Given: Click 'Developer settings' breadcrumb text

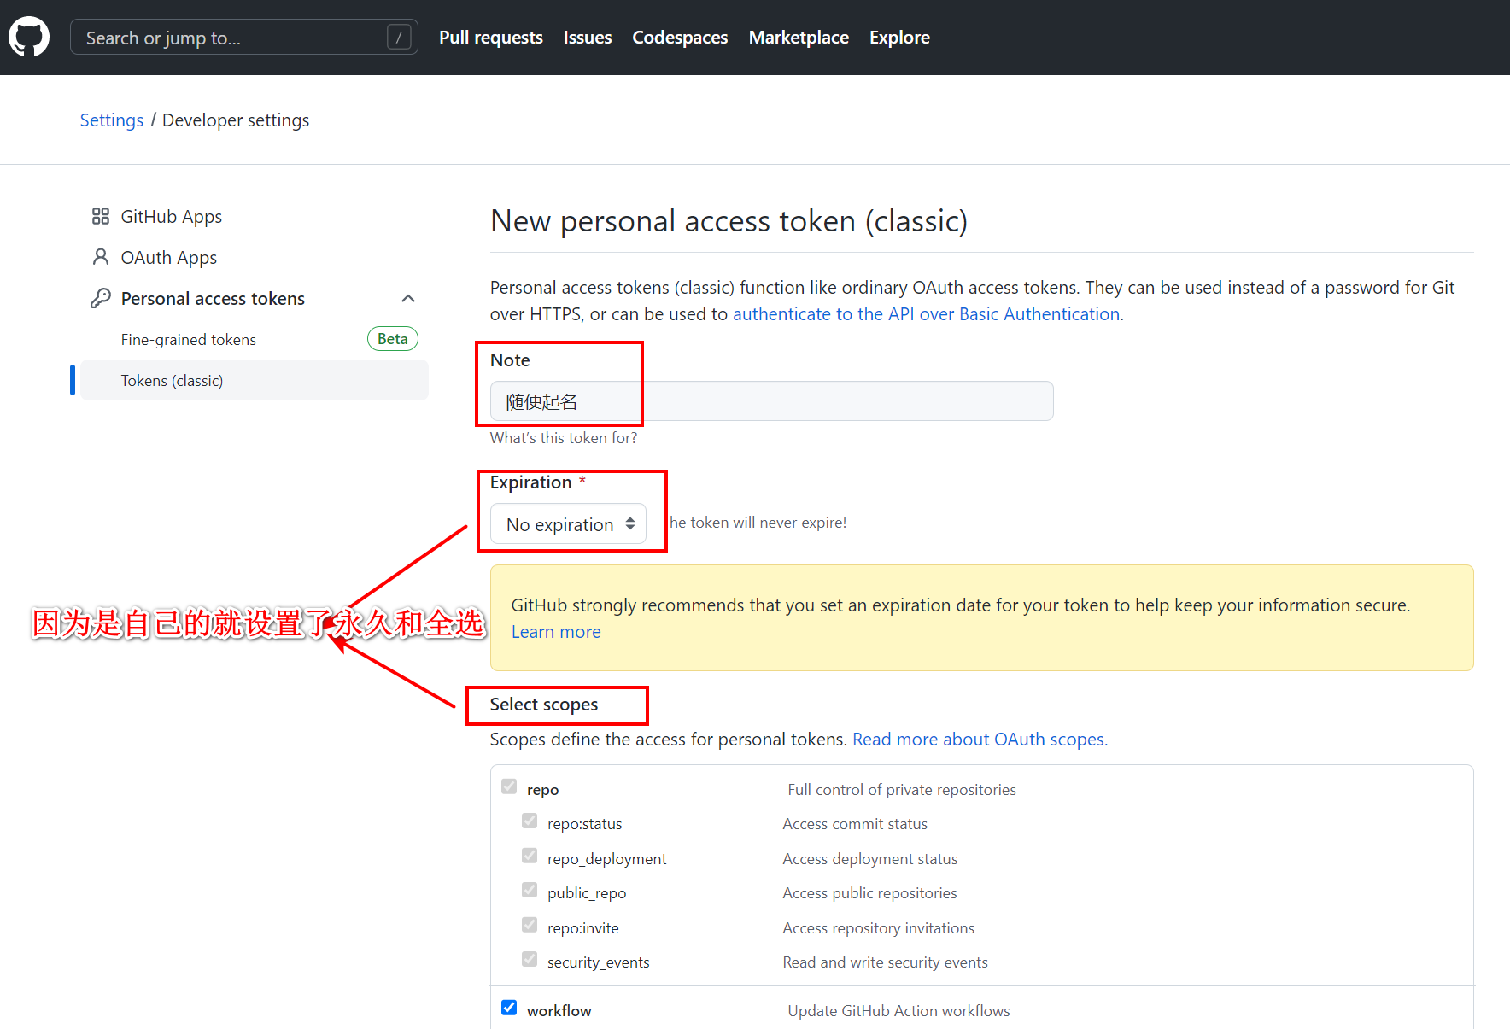Looking at the screenshot, I should [236, 120].
